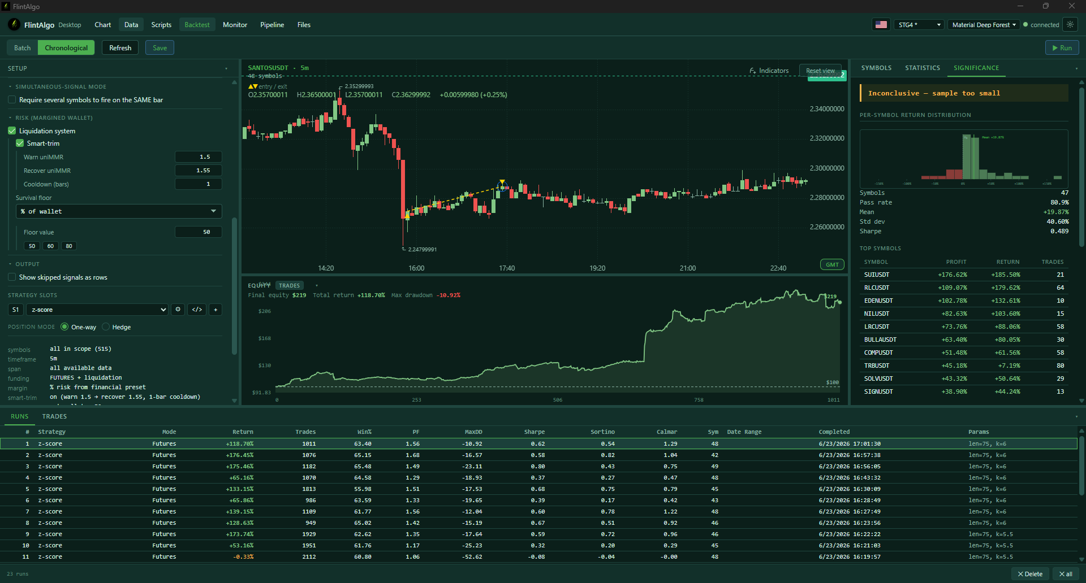This screenshot has width=1086, height=583.
Task: Toggle GMT timezone on chart
Action: click(x=832, y=264)
